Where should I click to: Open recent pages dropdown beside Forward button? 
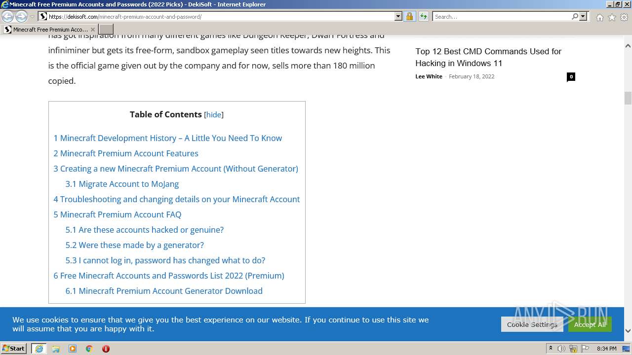[x=32, y=17]
